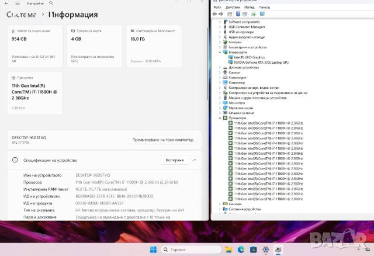Click the Камери category icon

coord(225,72)
